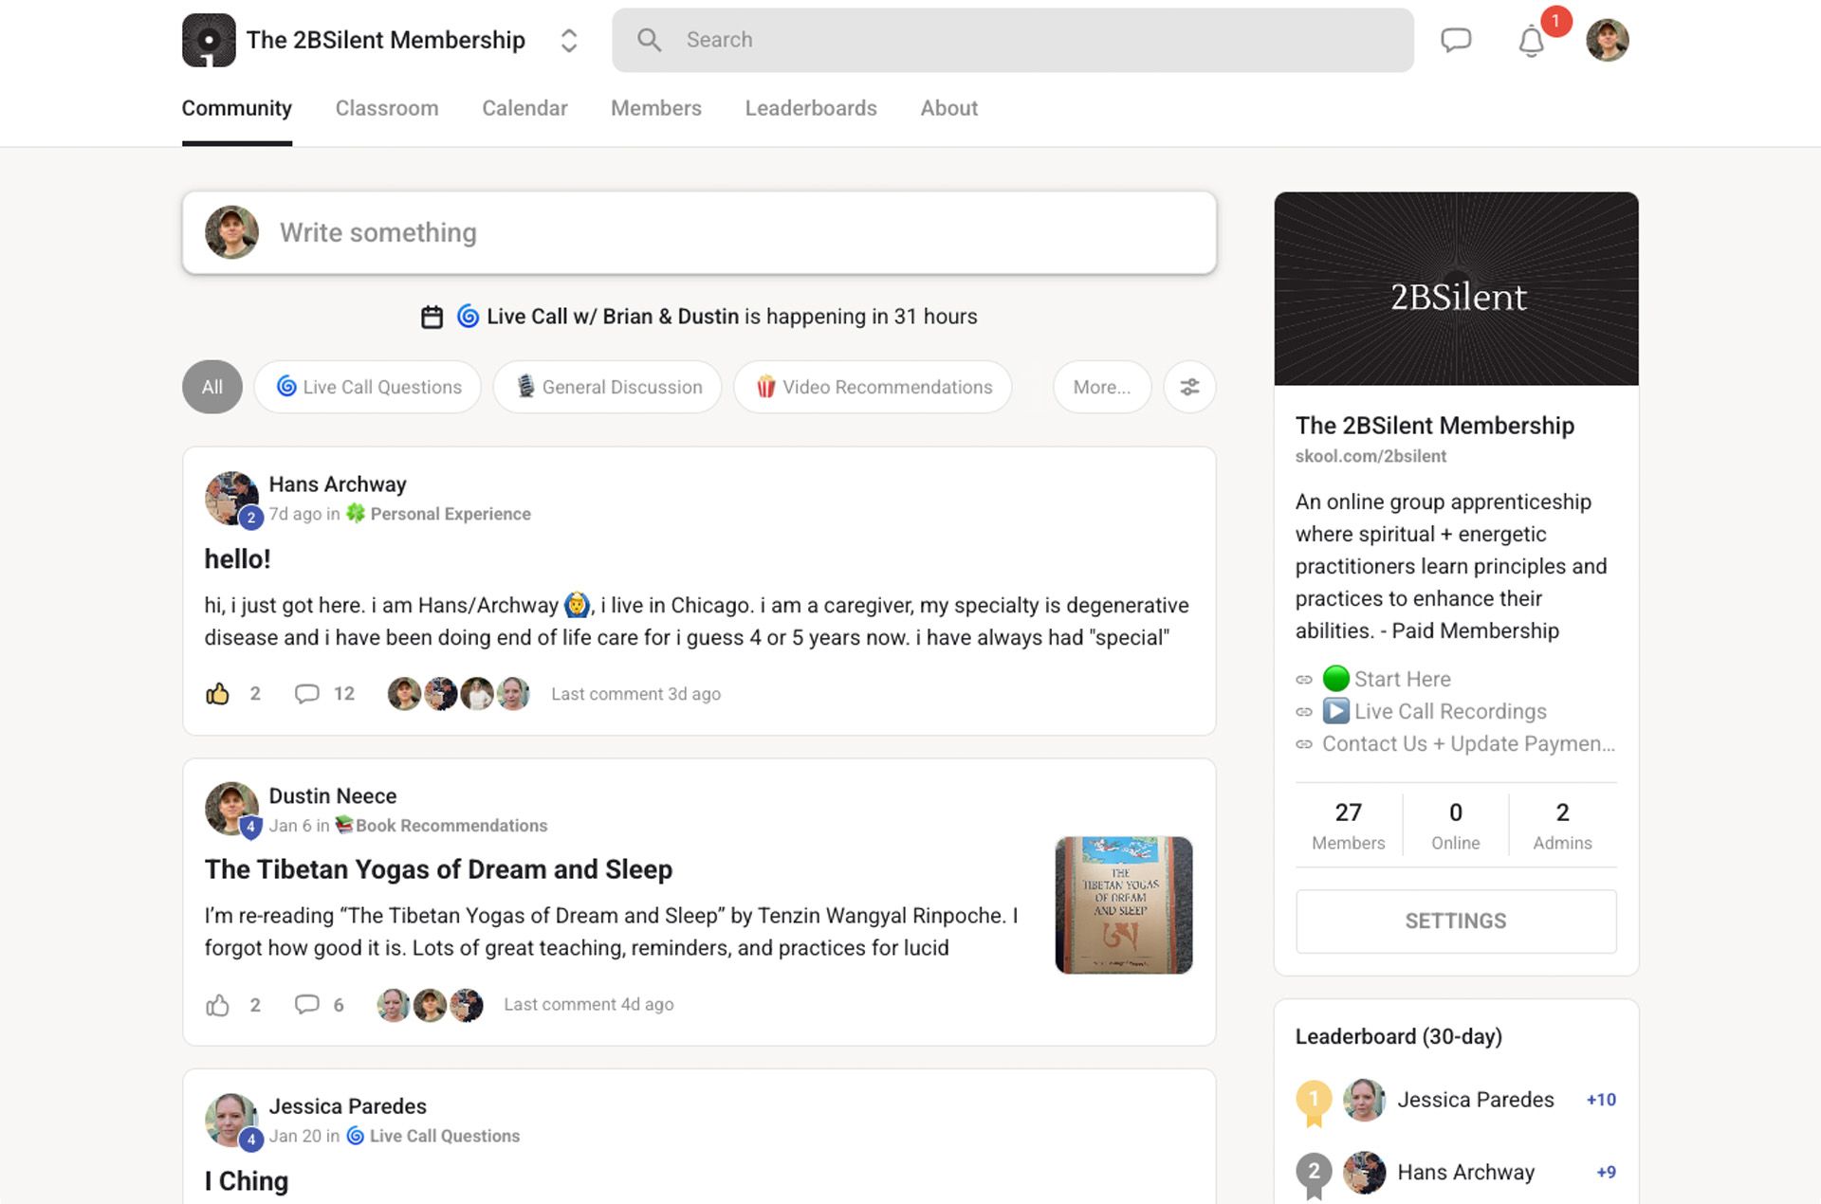The width and height of the screenshot is (1821, 1204).
Task: Click the 2BSilent group logo icon
Action: click(209, 40)
